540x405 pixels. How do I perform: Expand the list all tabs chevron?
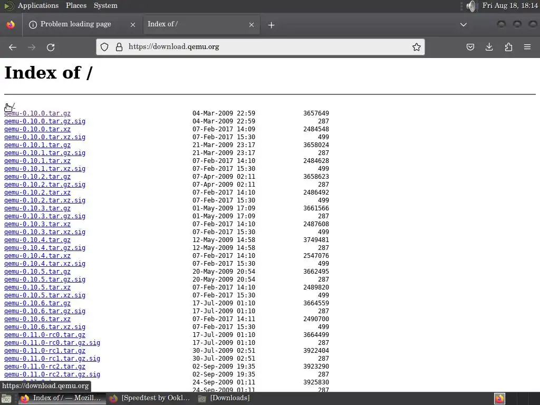(464, 25)
